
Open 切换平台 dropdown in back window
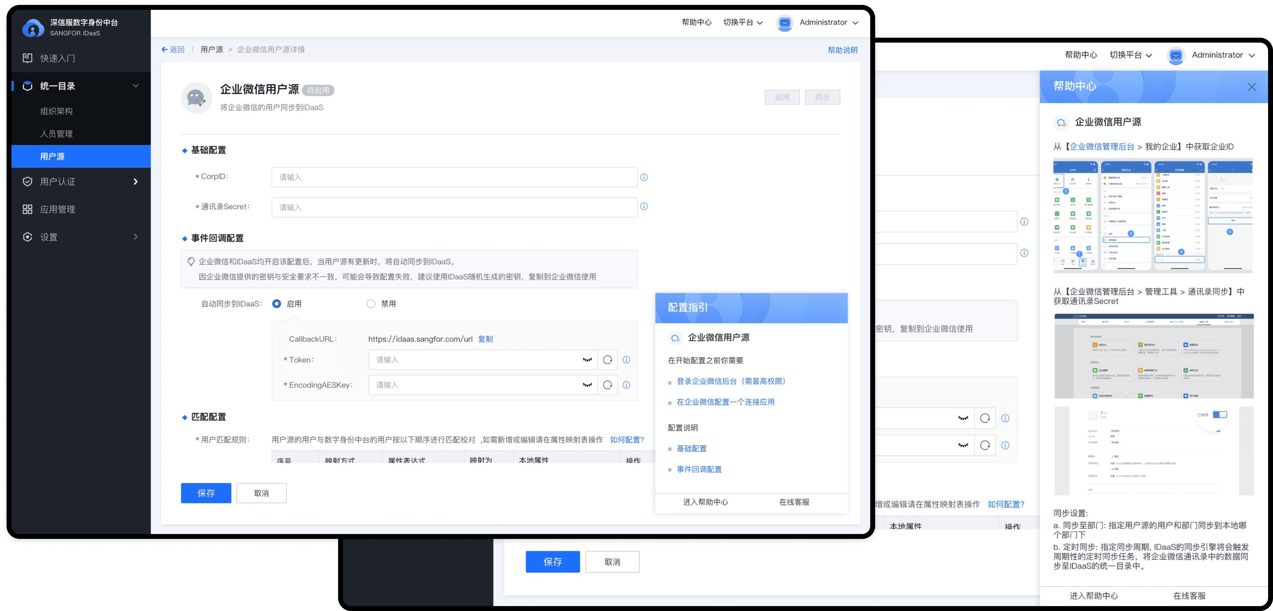[x=1131, y=55]
